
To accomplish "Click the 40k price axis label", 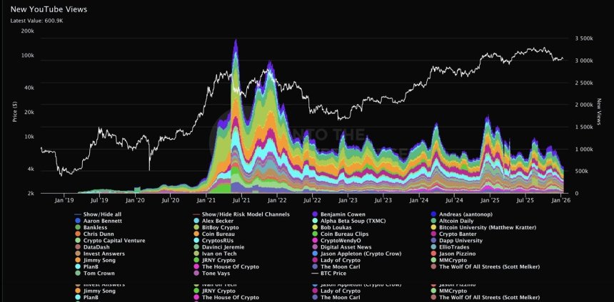I will tap(29, 88).
